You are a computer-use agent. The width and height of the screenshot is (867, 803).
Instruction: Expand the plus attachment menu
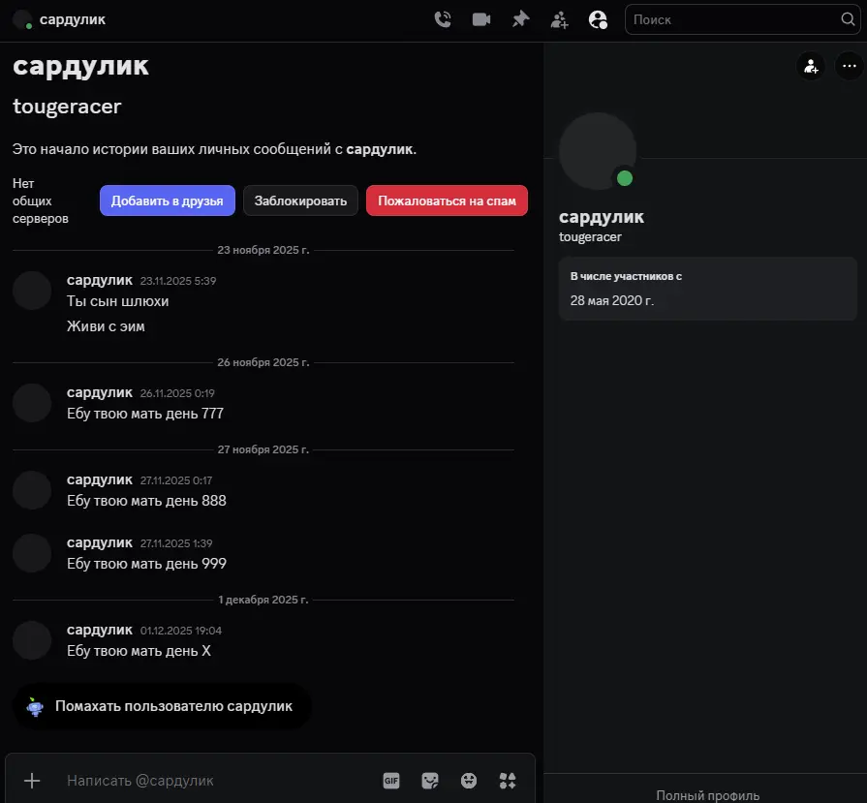[x=32, y=781]
